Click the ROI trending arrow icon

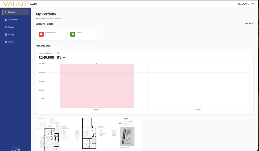pyautogui.click(x=64, y=57)
